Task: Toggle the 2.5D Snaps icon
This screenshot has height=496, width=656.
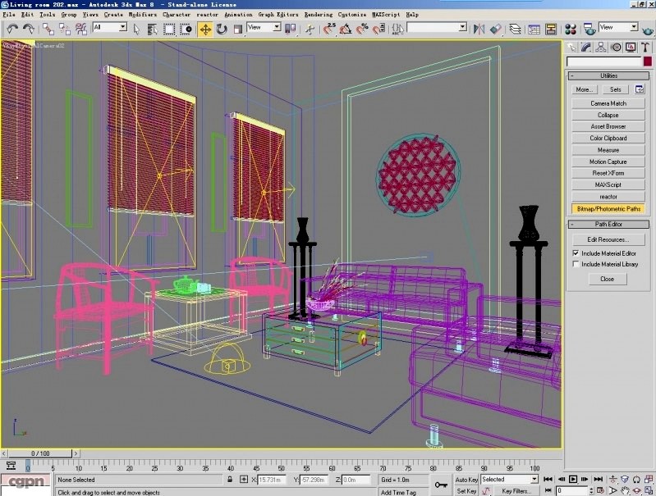Action: 330,29
